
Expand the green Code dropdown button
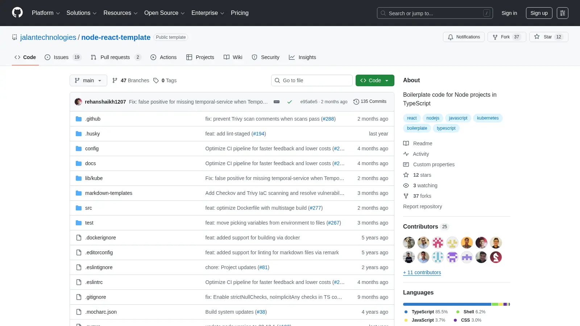coord(375,80)
